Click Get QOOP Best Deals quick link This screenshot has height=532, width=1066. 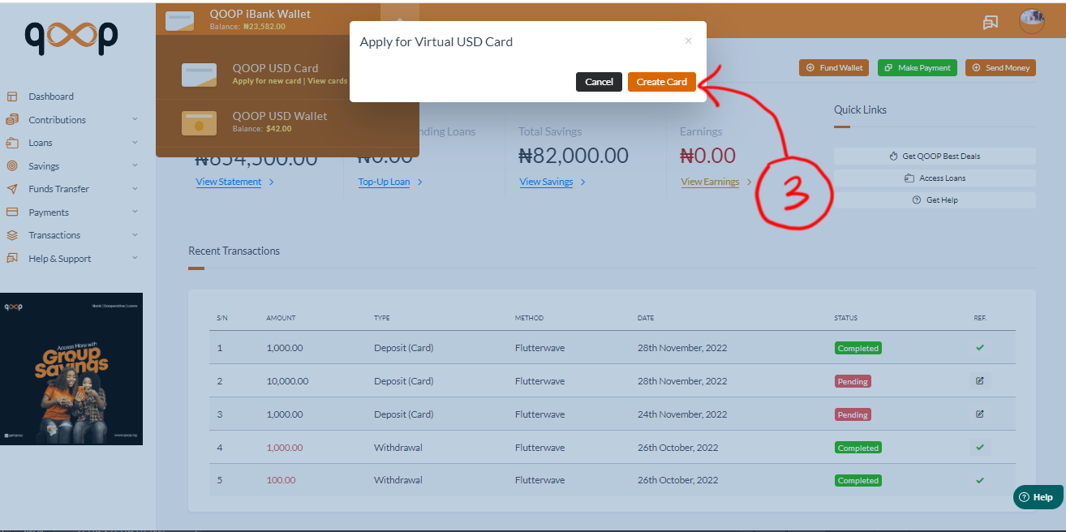pos(935,157)
